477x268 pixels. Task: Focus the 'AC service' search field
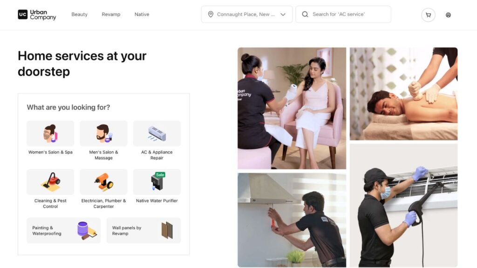[x=343, y=14]
